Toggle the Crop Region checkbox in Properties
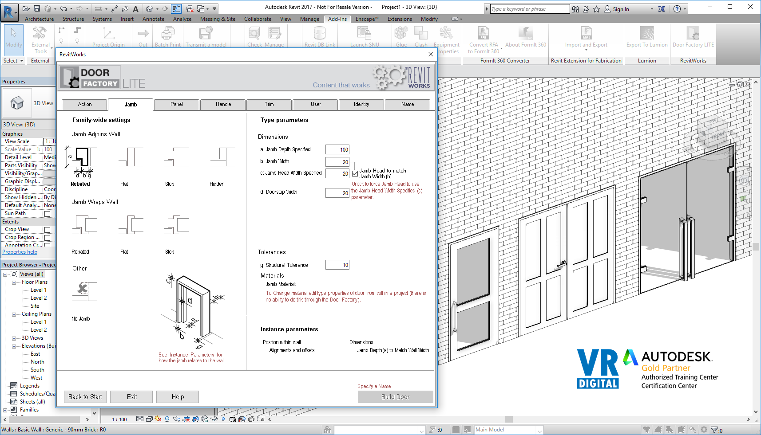Viewport: 761px width, 435px height. [x=48, y=238]
